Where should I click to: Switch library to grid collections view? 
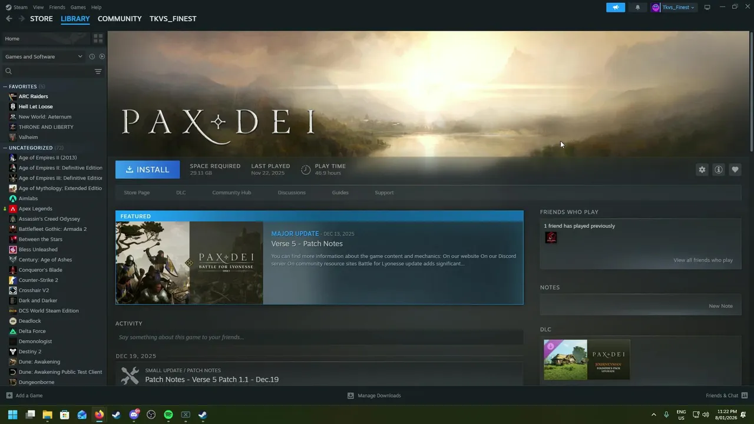[x=98, y=38]
